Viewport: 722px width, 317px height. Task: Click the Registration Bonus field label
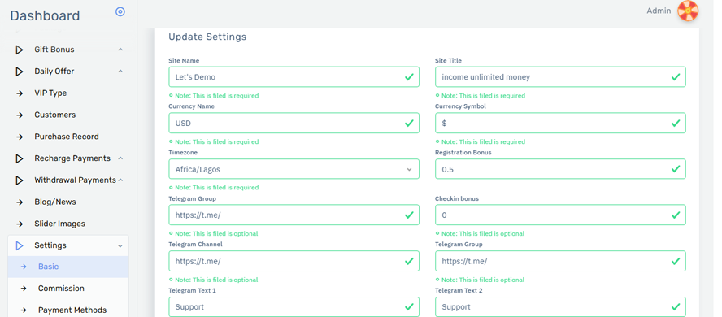(x=463, y=152)
